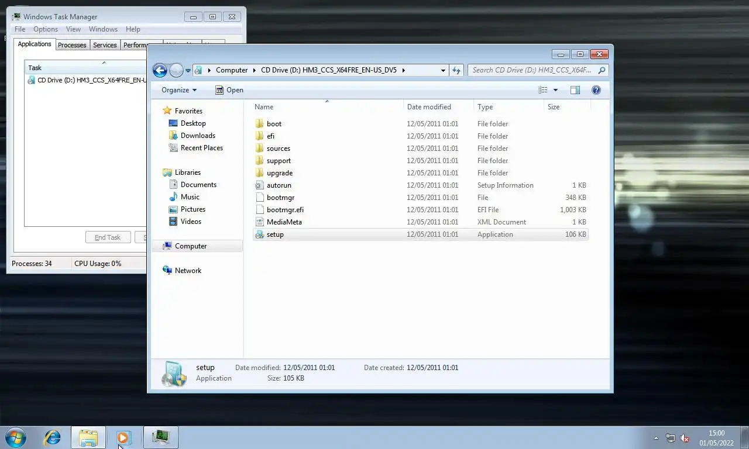This screenshot has height=449, width=749.
Task: Switch to the Processes tab
Action: click(x=72, y=45)
